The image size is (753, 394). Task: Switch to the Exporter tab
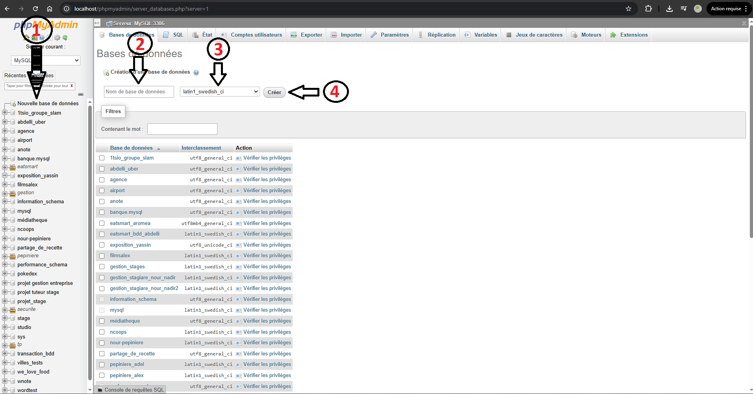pos(311,35)
